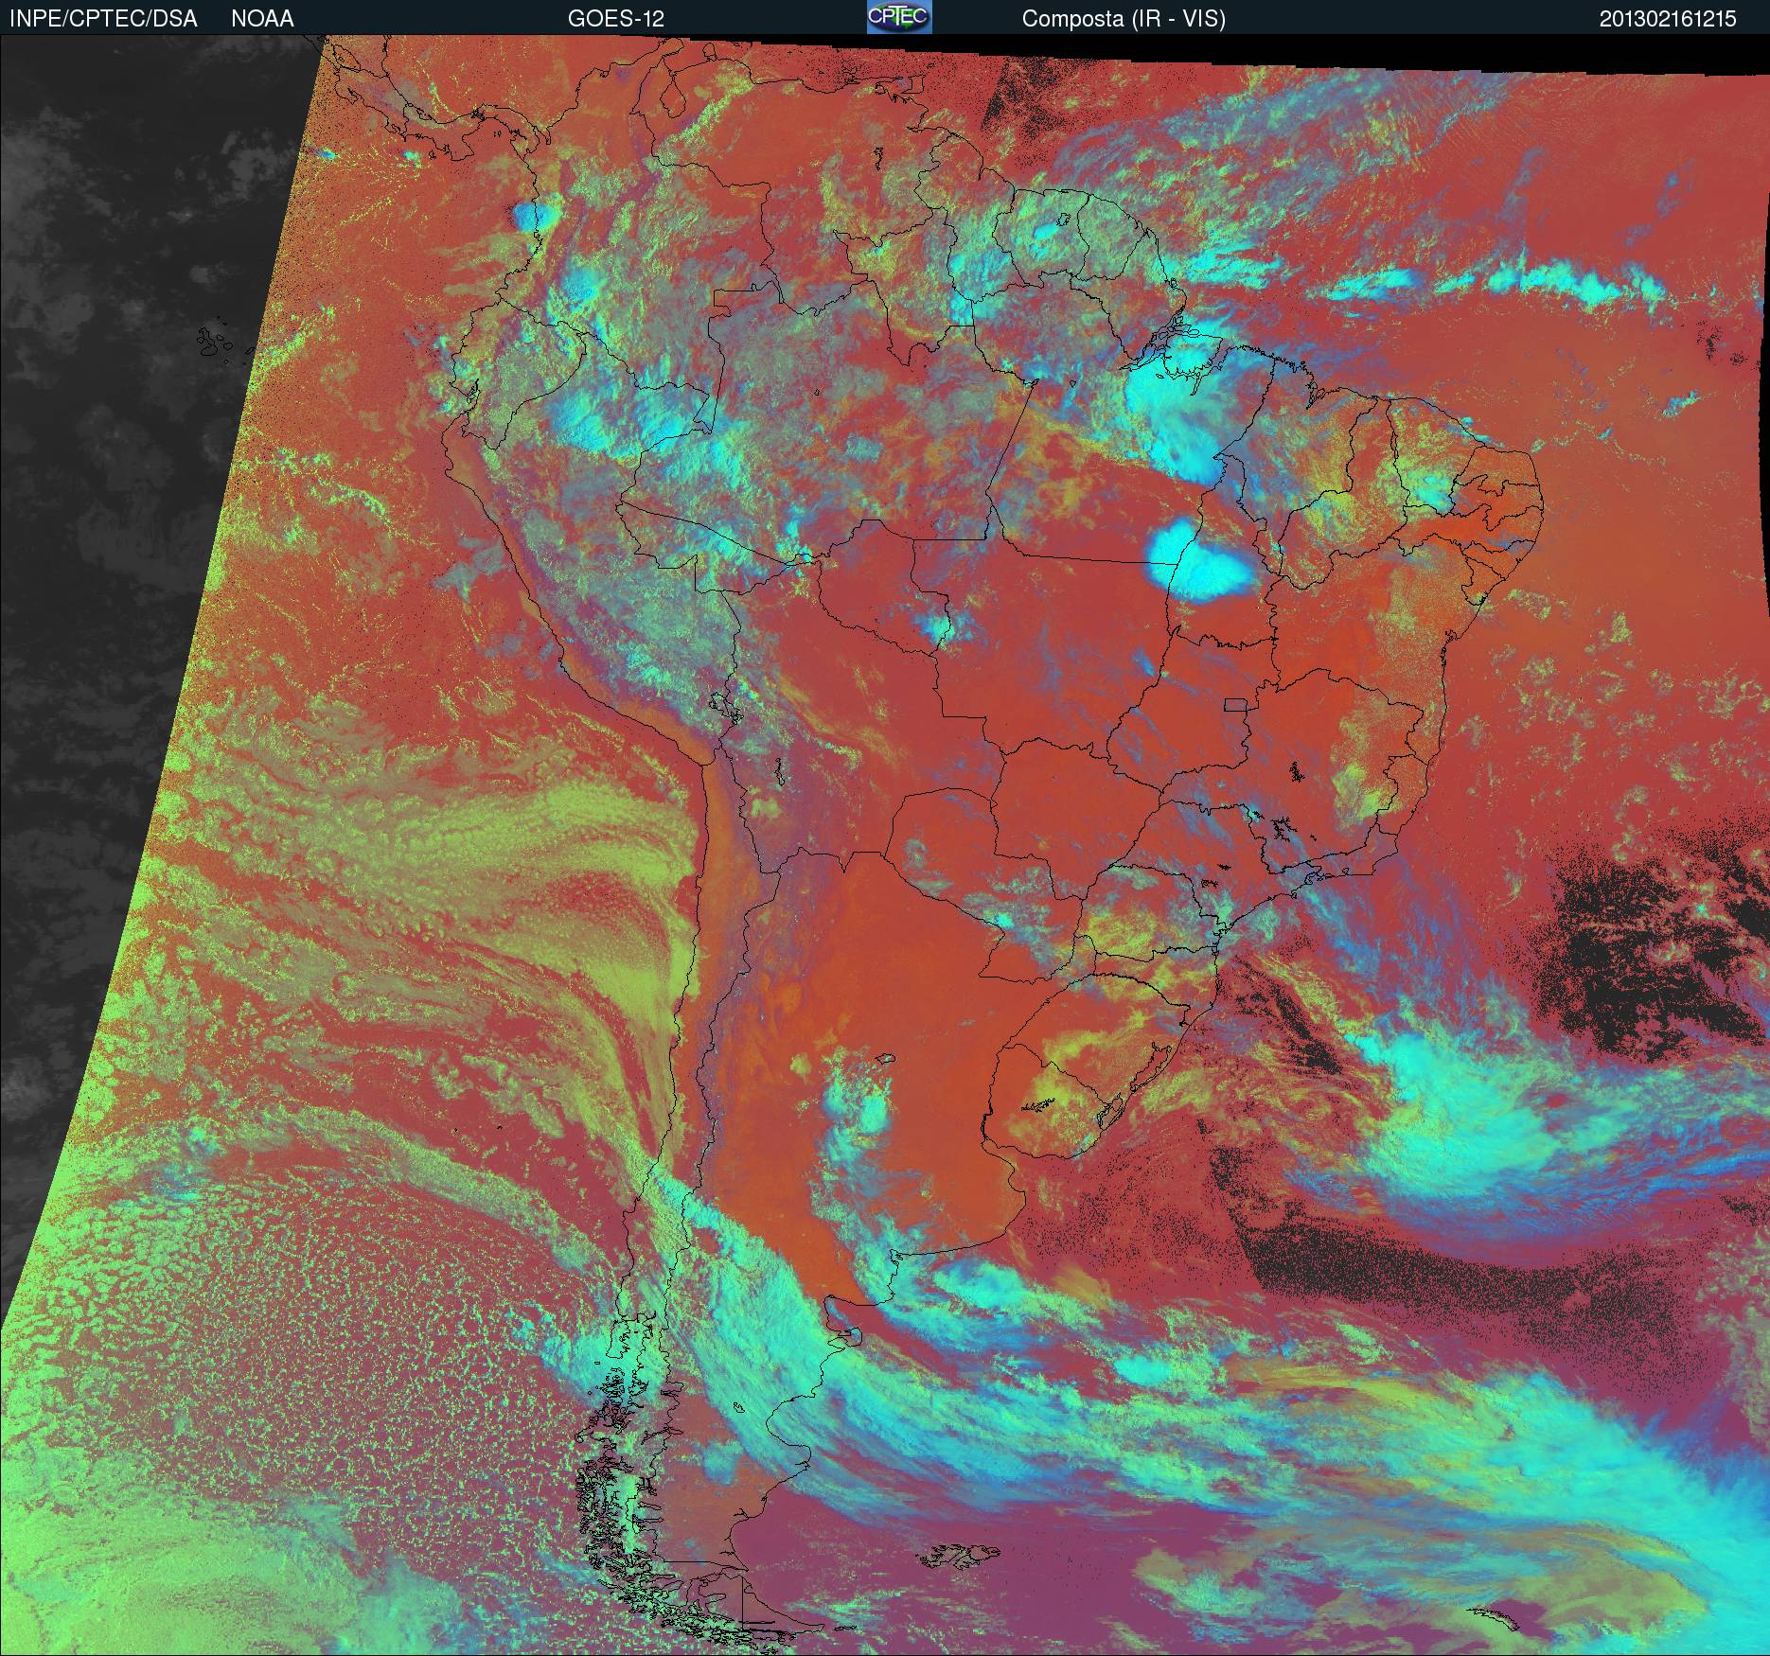Viewport: 1770px width, 1656px height.
Task: Select the NOAA text in header
Action: 262,19
